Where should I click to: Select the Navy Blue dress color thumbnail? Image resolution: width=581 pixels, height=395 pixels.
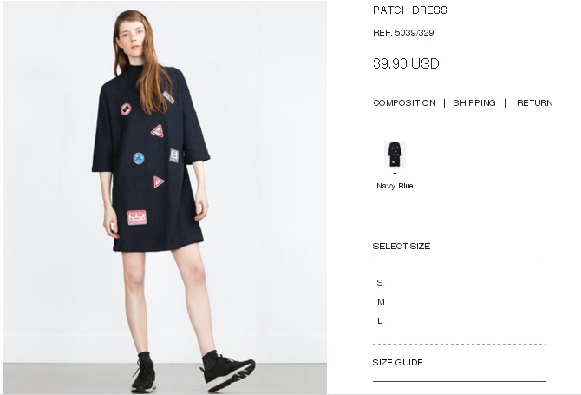[395, 154]
